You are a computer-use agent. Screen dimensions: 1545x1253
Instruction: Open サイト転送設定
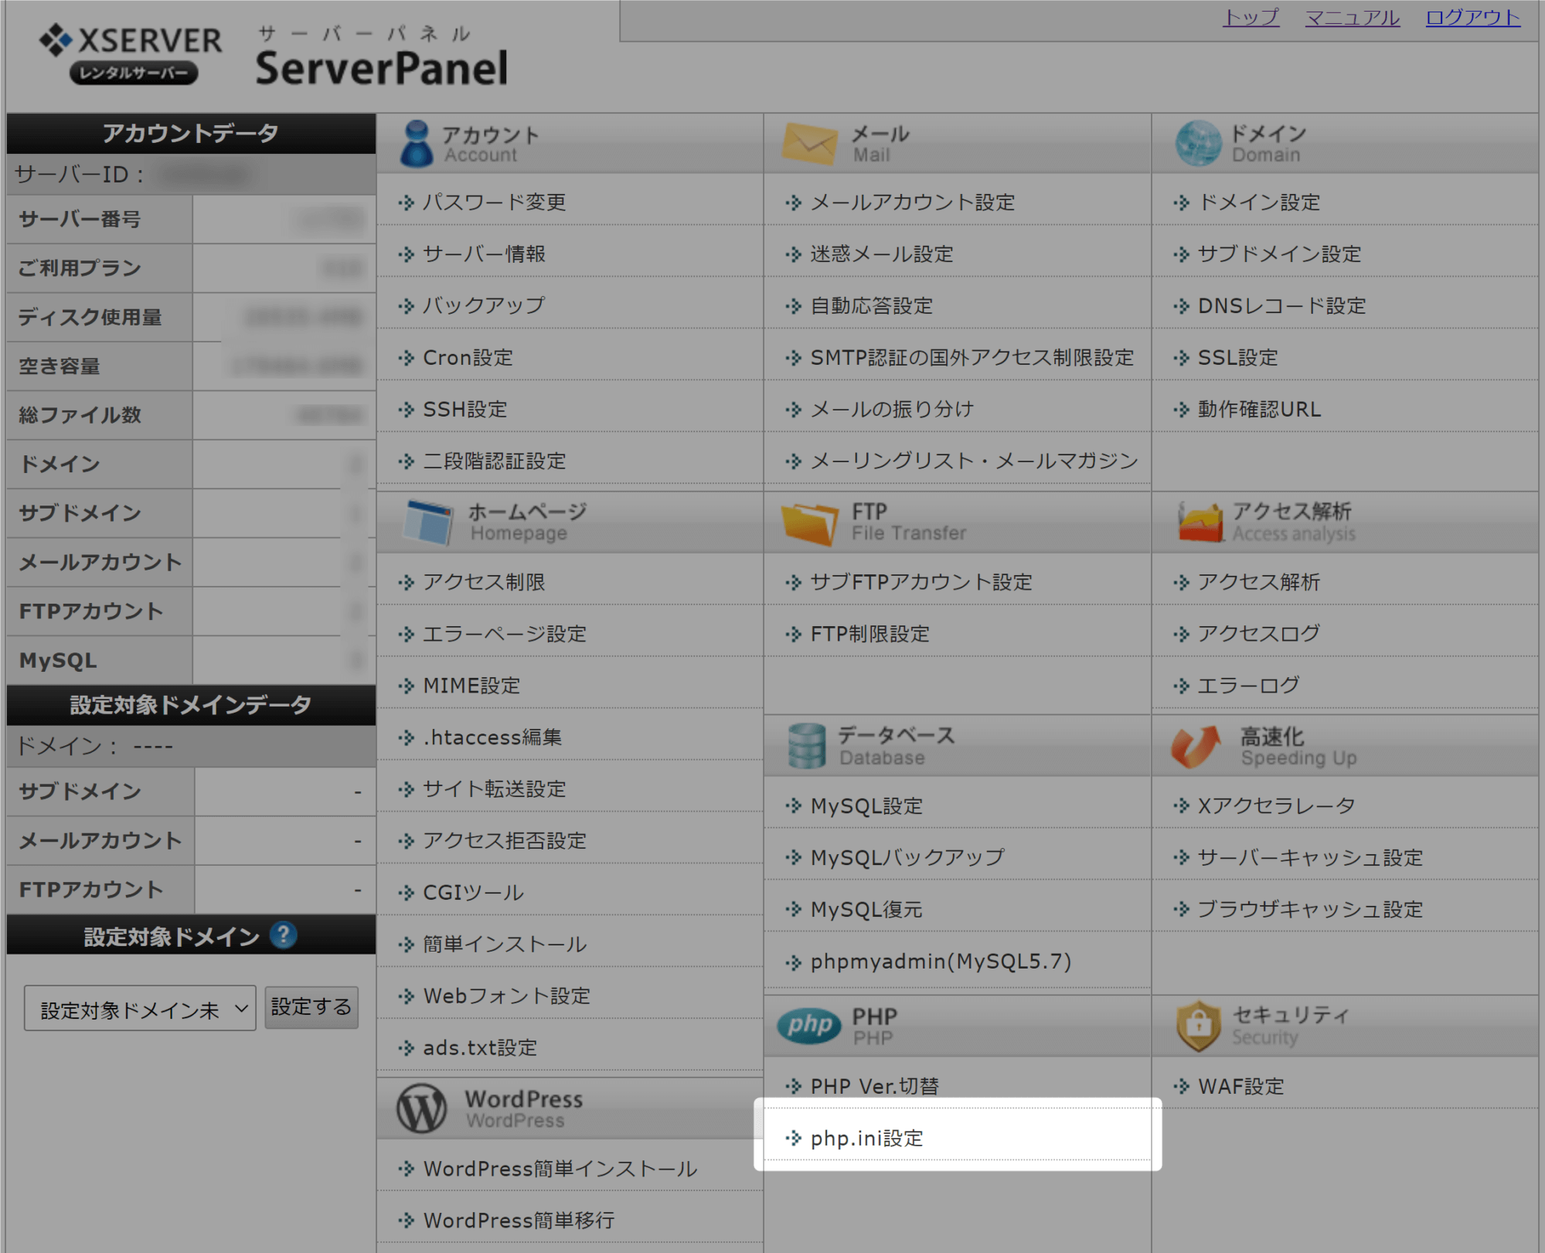[494, 789]
